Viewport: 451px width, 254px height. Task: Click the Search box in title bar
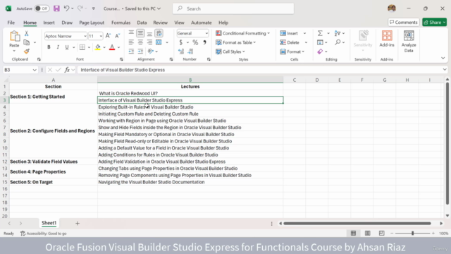pos(233,8)
